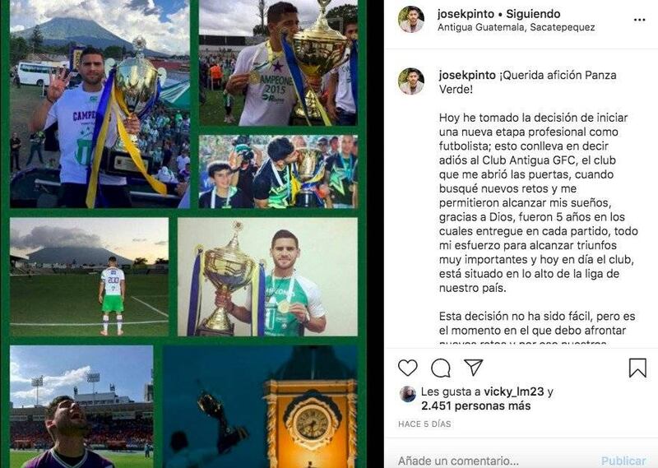Select photo of player on field numbered 200
Image resolution: width=658 pixels, height=468 pixels.
pyautogui.click(x=89, y=276)
